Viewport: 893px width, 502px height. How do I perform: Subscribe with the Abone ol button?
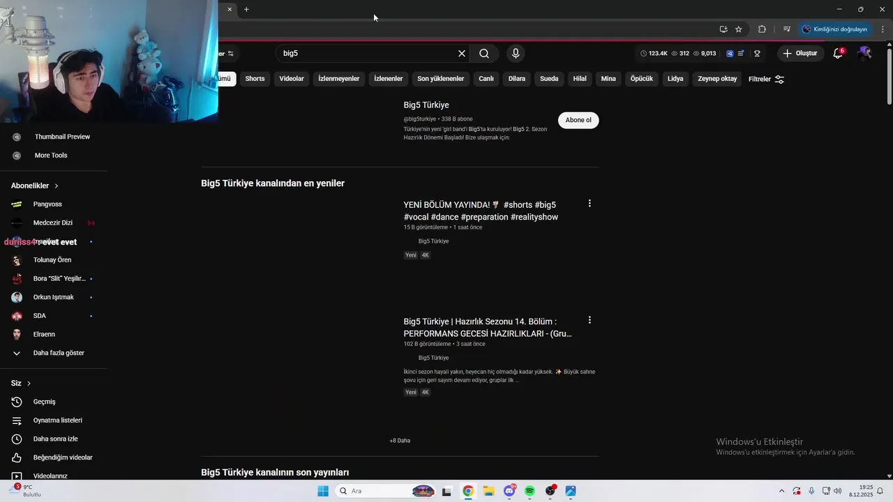pyautogui.click(x=578, y=120)
